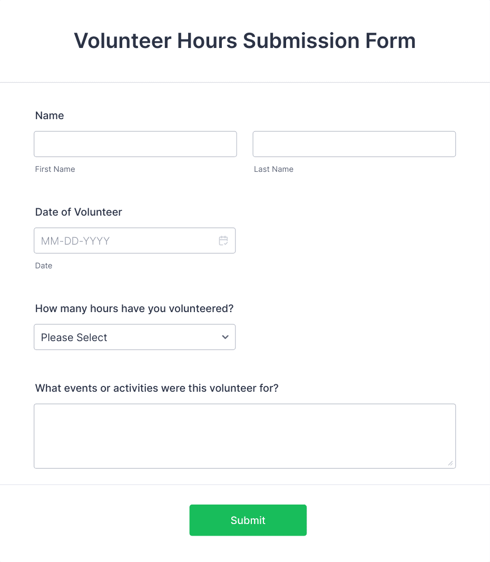The height and width of the screenshot is (562, 490).
Task: Open the dropdown under 'How many hours have you volunteered?'
Action: [134, 337]
